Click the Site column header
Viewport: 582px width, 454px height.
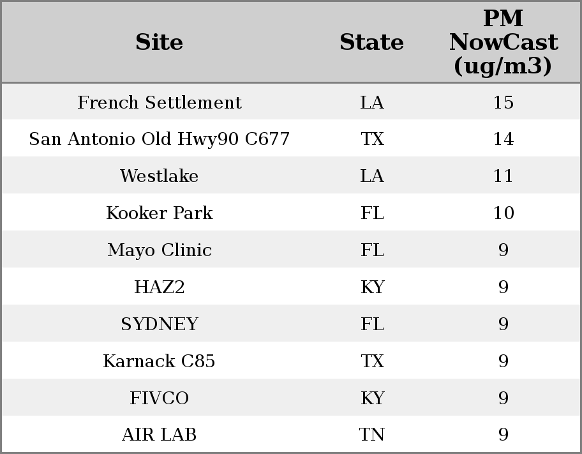[159, 43]
